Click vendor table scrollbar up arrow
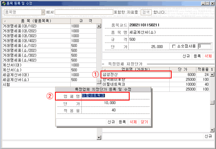 coord(212,74)
